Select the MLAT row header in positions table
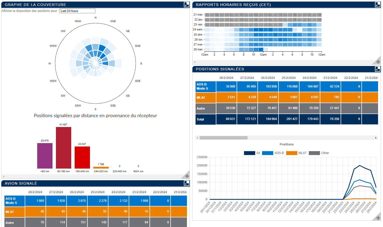This screenshot has width=383, height=227. [x=205, y=98]
